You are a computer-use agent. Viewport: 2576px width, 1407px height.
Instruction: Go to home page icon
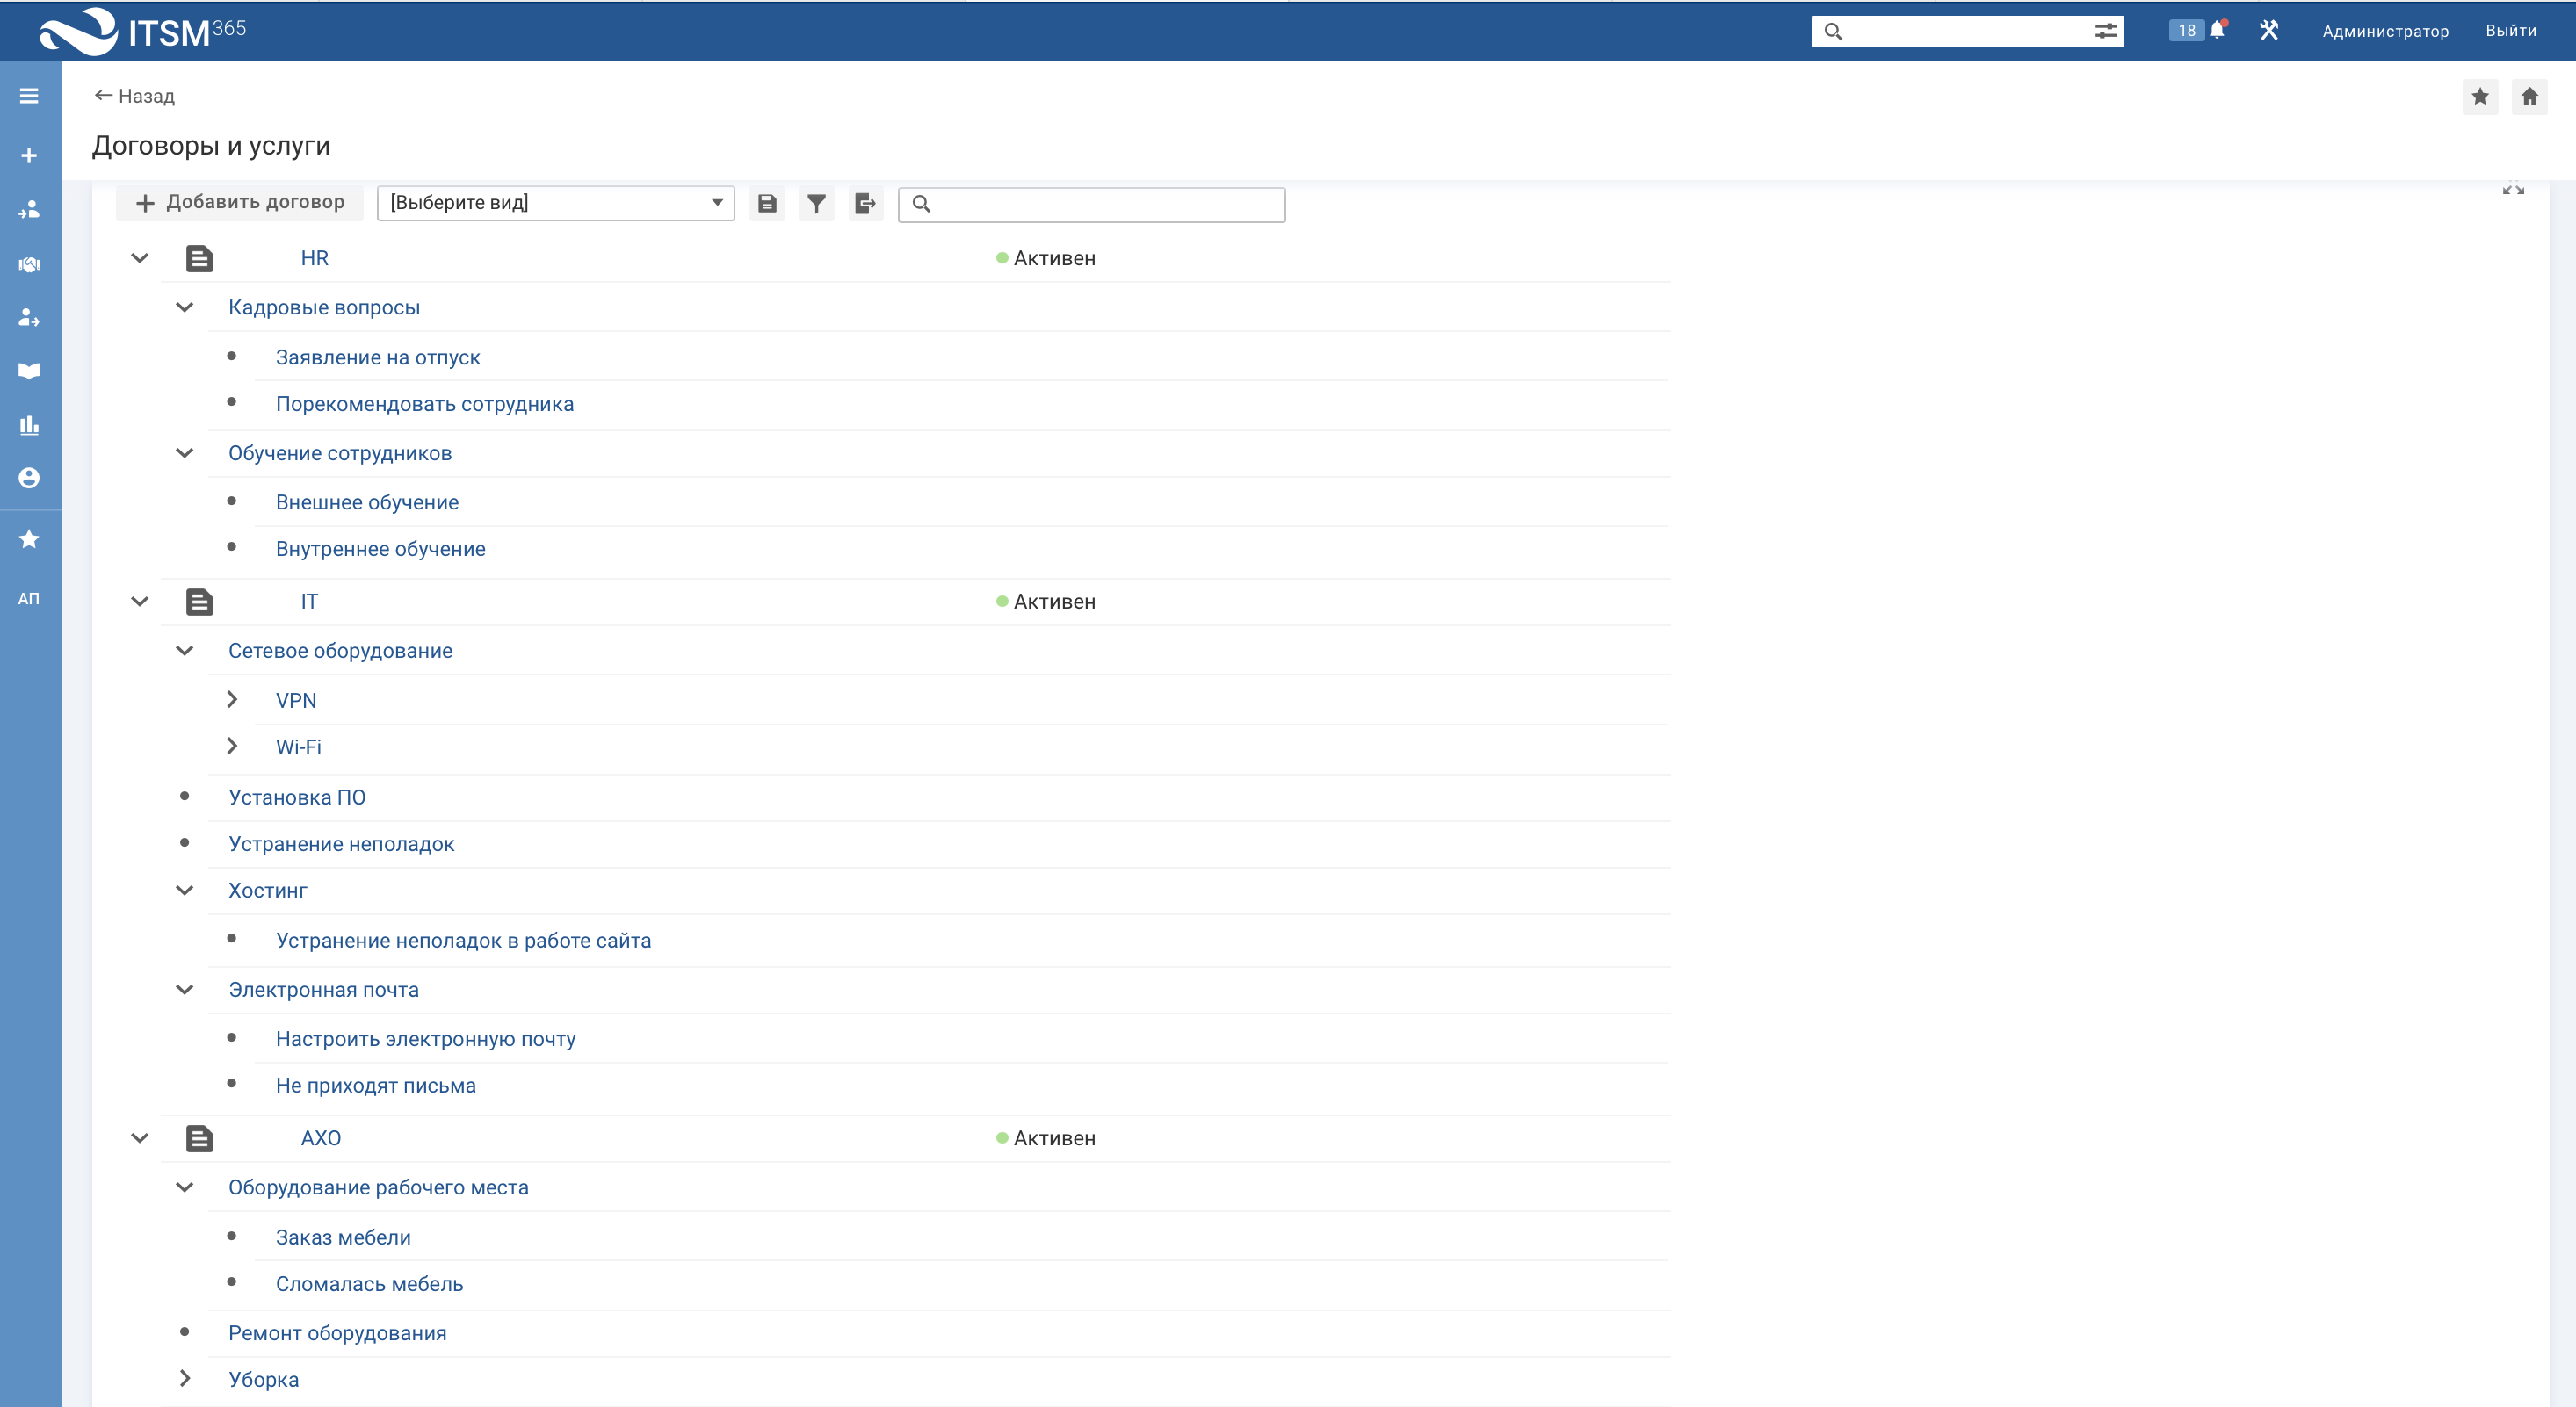click(x=2529, y=96)
